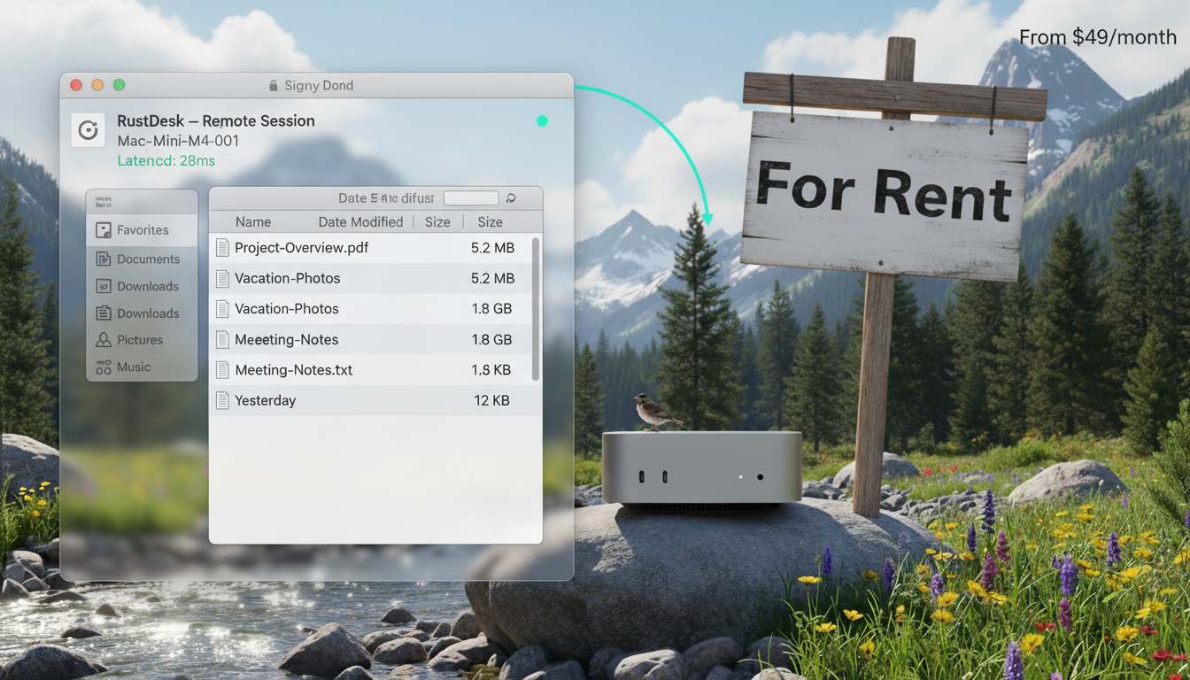Click the lock icon in title bar
The image size is (1190, 680).
pos(274,86)
